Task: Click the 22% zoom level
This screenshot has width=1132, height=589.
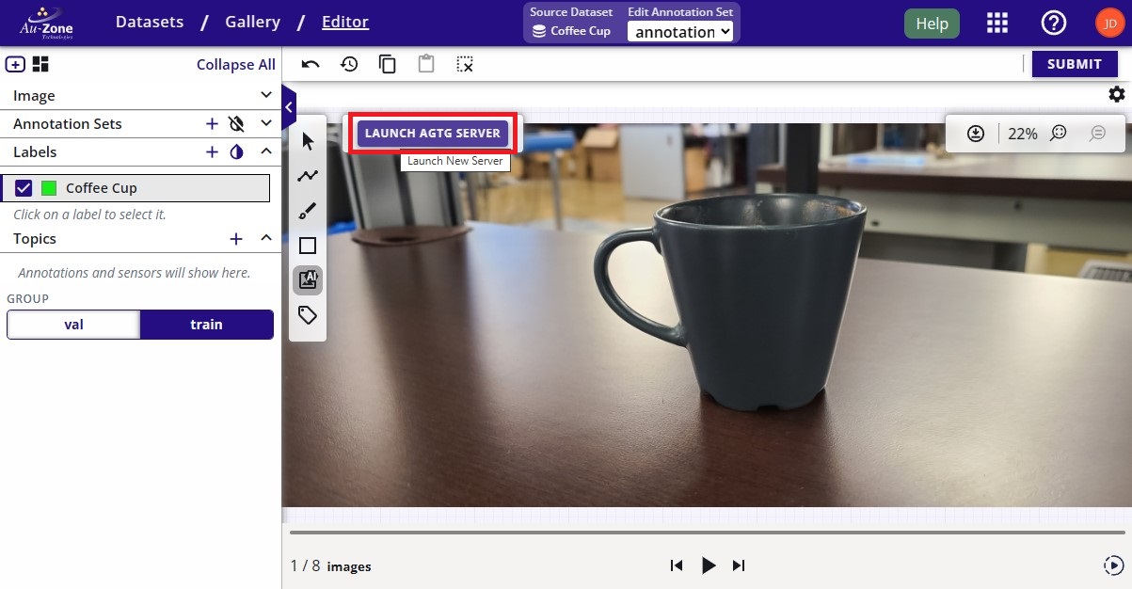Action: pyautogui.click(x=1023, y=134)
